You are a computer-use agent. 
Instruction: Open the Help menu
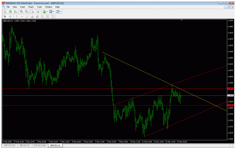(x=57, y=7)
